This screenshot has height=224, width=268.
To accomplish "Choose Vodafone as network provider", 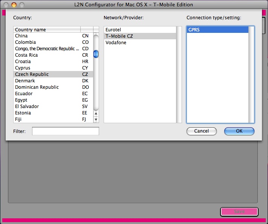I will coord(140,42).
